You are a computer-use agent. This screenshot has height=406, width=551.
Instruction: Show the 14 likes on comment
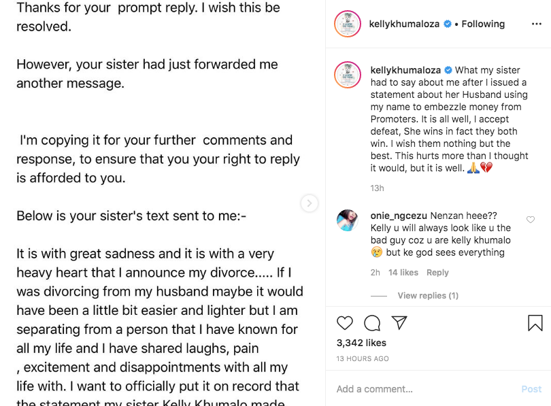pyautogui.click(x=403, y=273)
